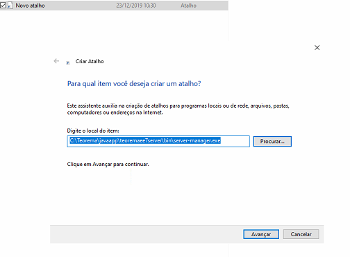Image resolution: width=350 pixels, height=257 pixels.
Task: Click the 'Digite o local do item:' label
Action: (x=93, y=131)
